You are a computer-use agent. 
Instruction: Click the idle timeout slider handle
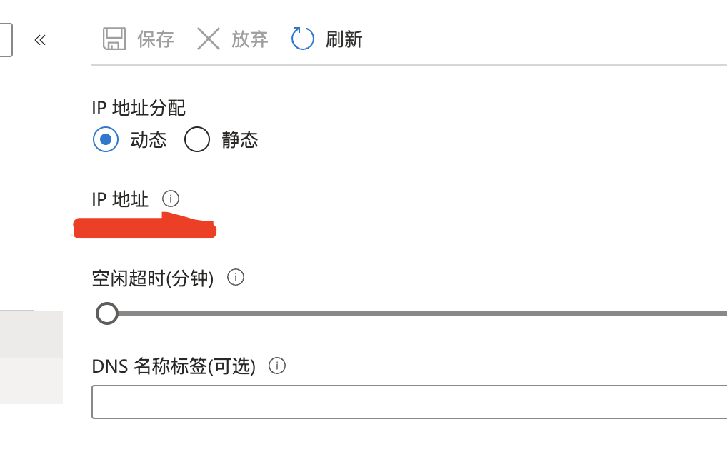107,313
